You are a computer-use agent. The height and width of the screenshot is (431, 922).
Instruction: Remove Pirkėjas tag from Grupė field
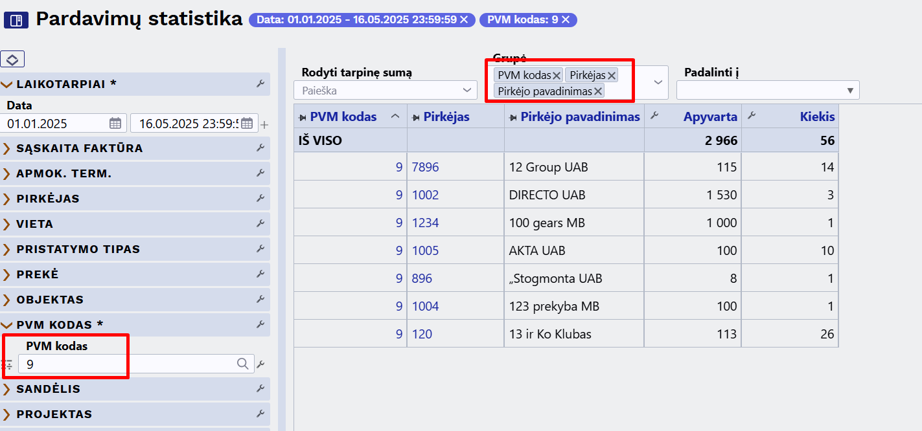click(612, 76)
